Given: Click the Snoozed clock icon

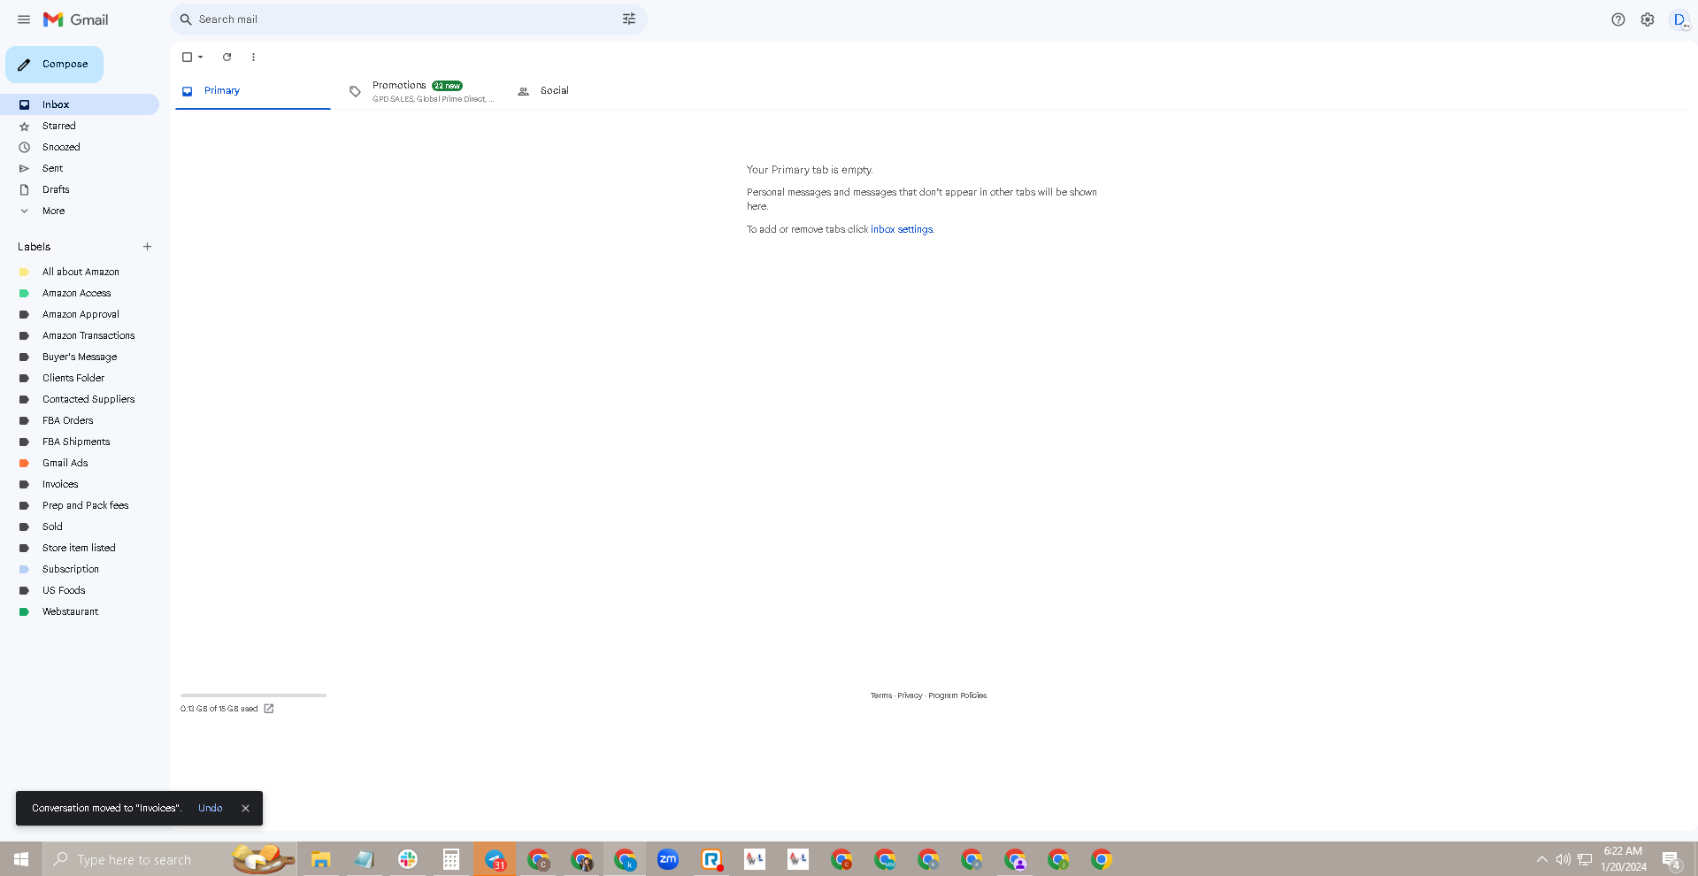Looking at the screenshot, I should 25,148.
